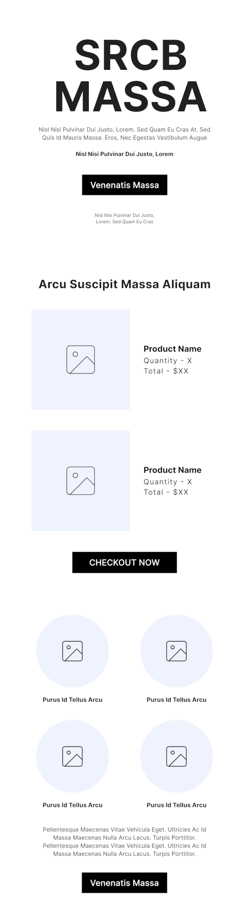The height and width of the screenshot is (917, 249).
Task: Click the CHECKOUT NOW button
Action: pos(125,562)
